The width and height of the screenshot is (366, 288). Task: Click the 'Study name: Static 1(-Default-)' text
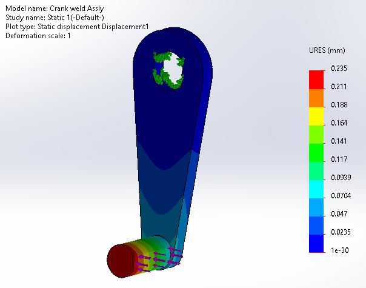(x=55, y=18)
